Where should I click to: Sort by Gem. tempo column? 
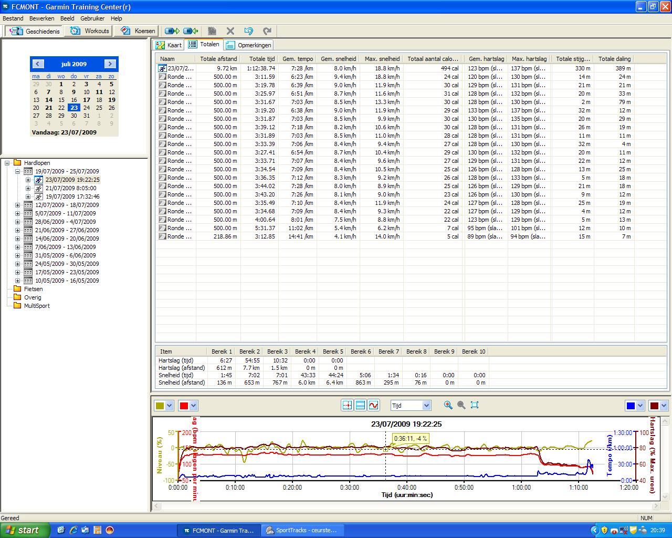pyautogui.click(x=297, y=59)
